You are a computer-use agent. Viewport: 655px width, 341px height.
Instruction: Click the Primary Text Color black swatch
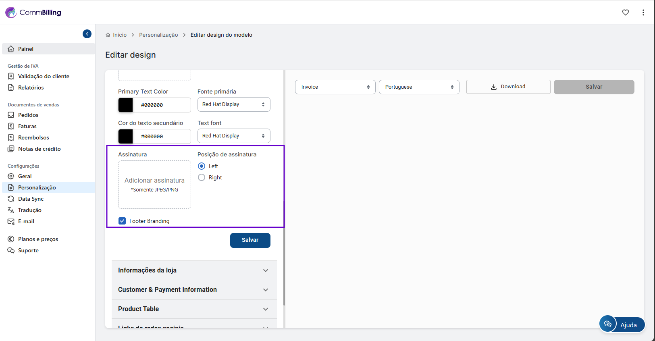(126, 105)
